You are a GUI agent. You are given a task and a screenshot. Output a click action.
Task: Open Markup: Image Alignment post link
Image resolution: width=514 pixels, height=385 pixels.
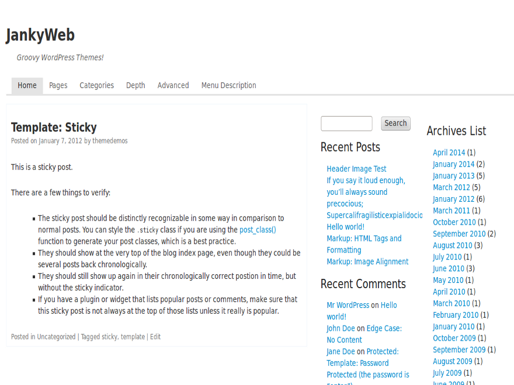[x=367, y=262]
